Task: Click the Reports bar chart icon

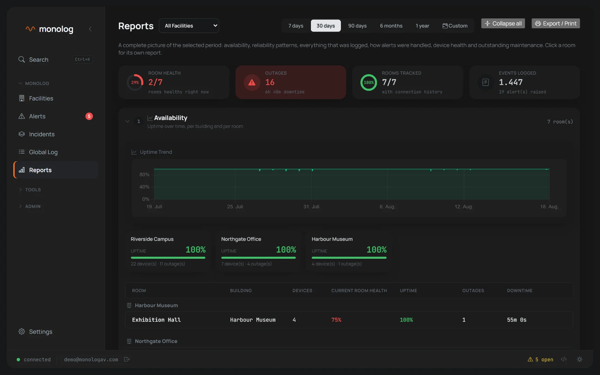Action: point(21,170)
